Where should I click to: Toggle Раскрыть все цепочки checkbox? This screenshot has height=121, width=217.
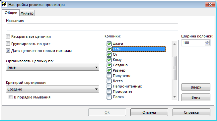pyautogui.click(x=8, y=36)
